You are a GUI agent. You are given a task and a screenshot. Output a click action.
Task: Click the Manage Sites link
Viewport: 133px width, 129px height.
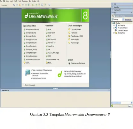[128, 19]
